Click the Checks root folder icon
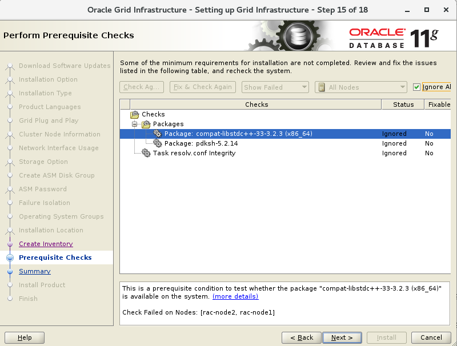This screenshot has width=457, height=346. click(135, 114)
